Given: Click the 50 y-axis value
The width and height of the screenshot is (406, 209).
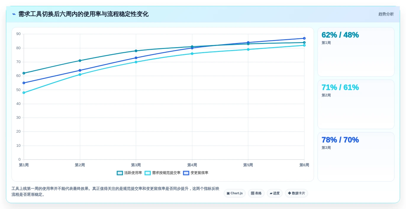Looking at the screenshot, I should coord(18,90).
